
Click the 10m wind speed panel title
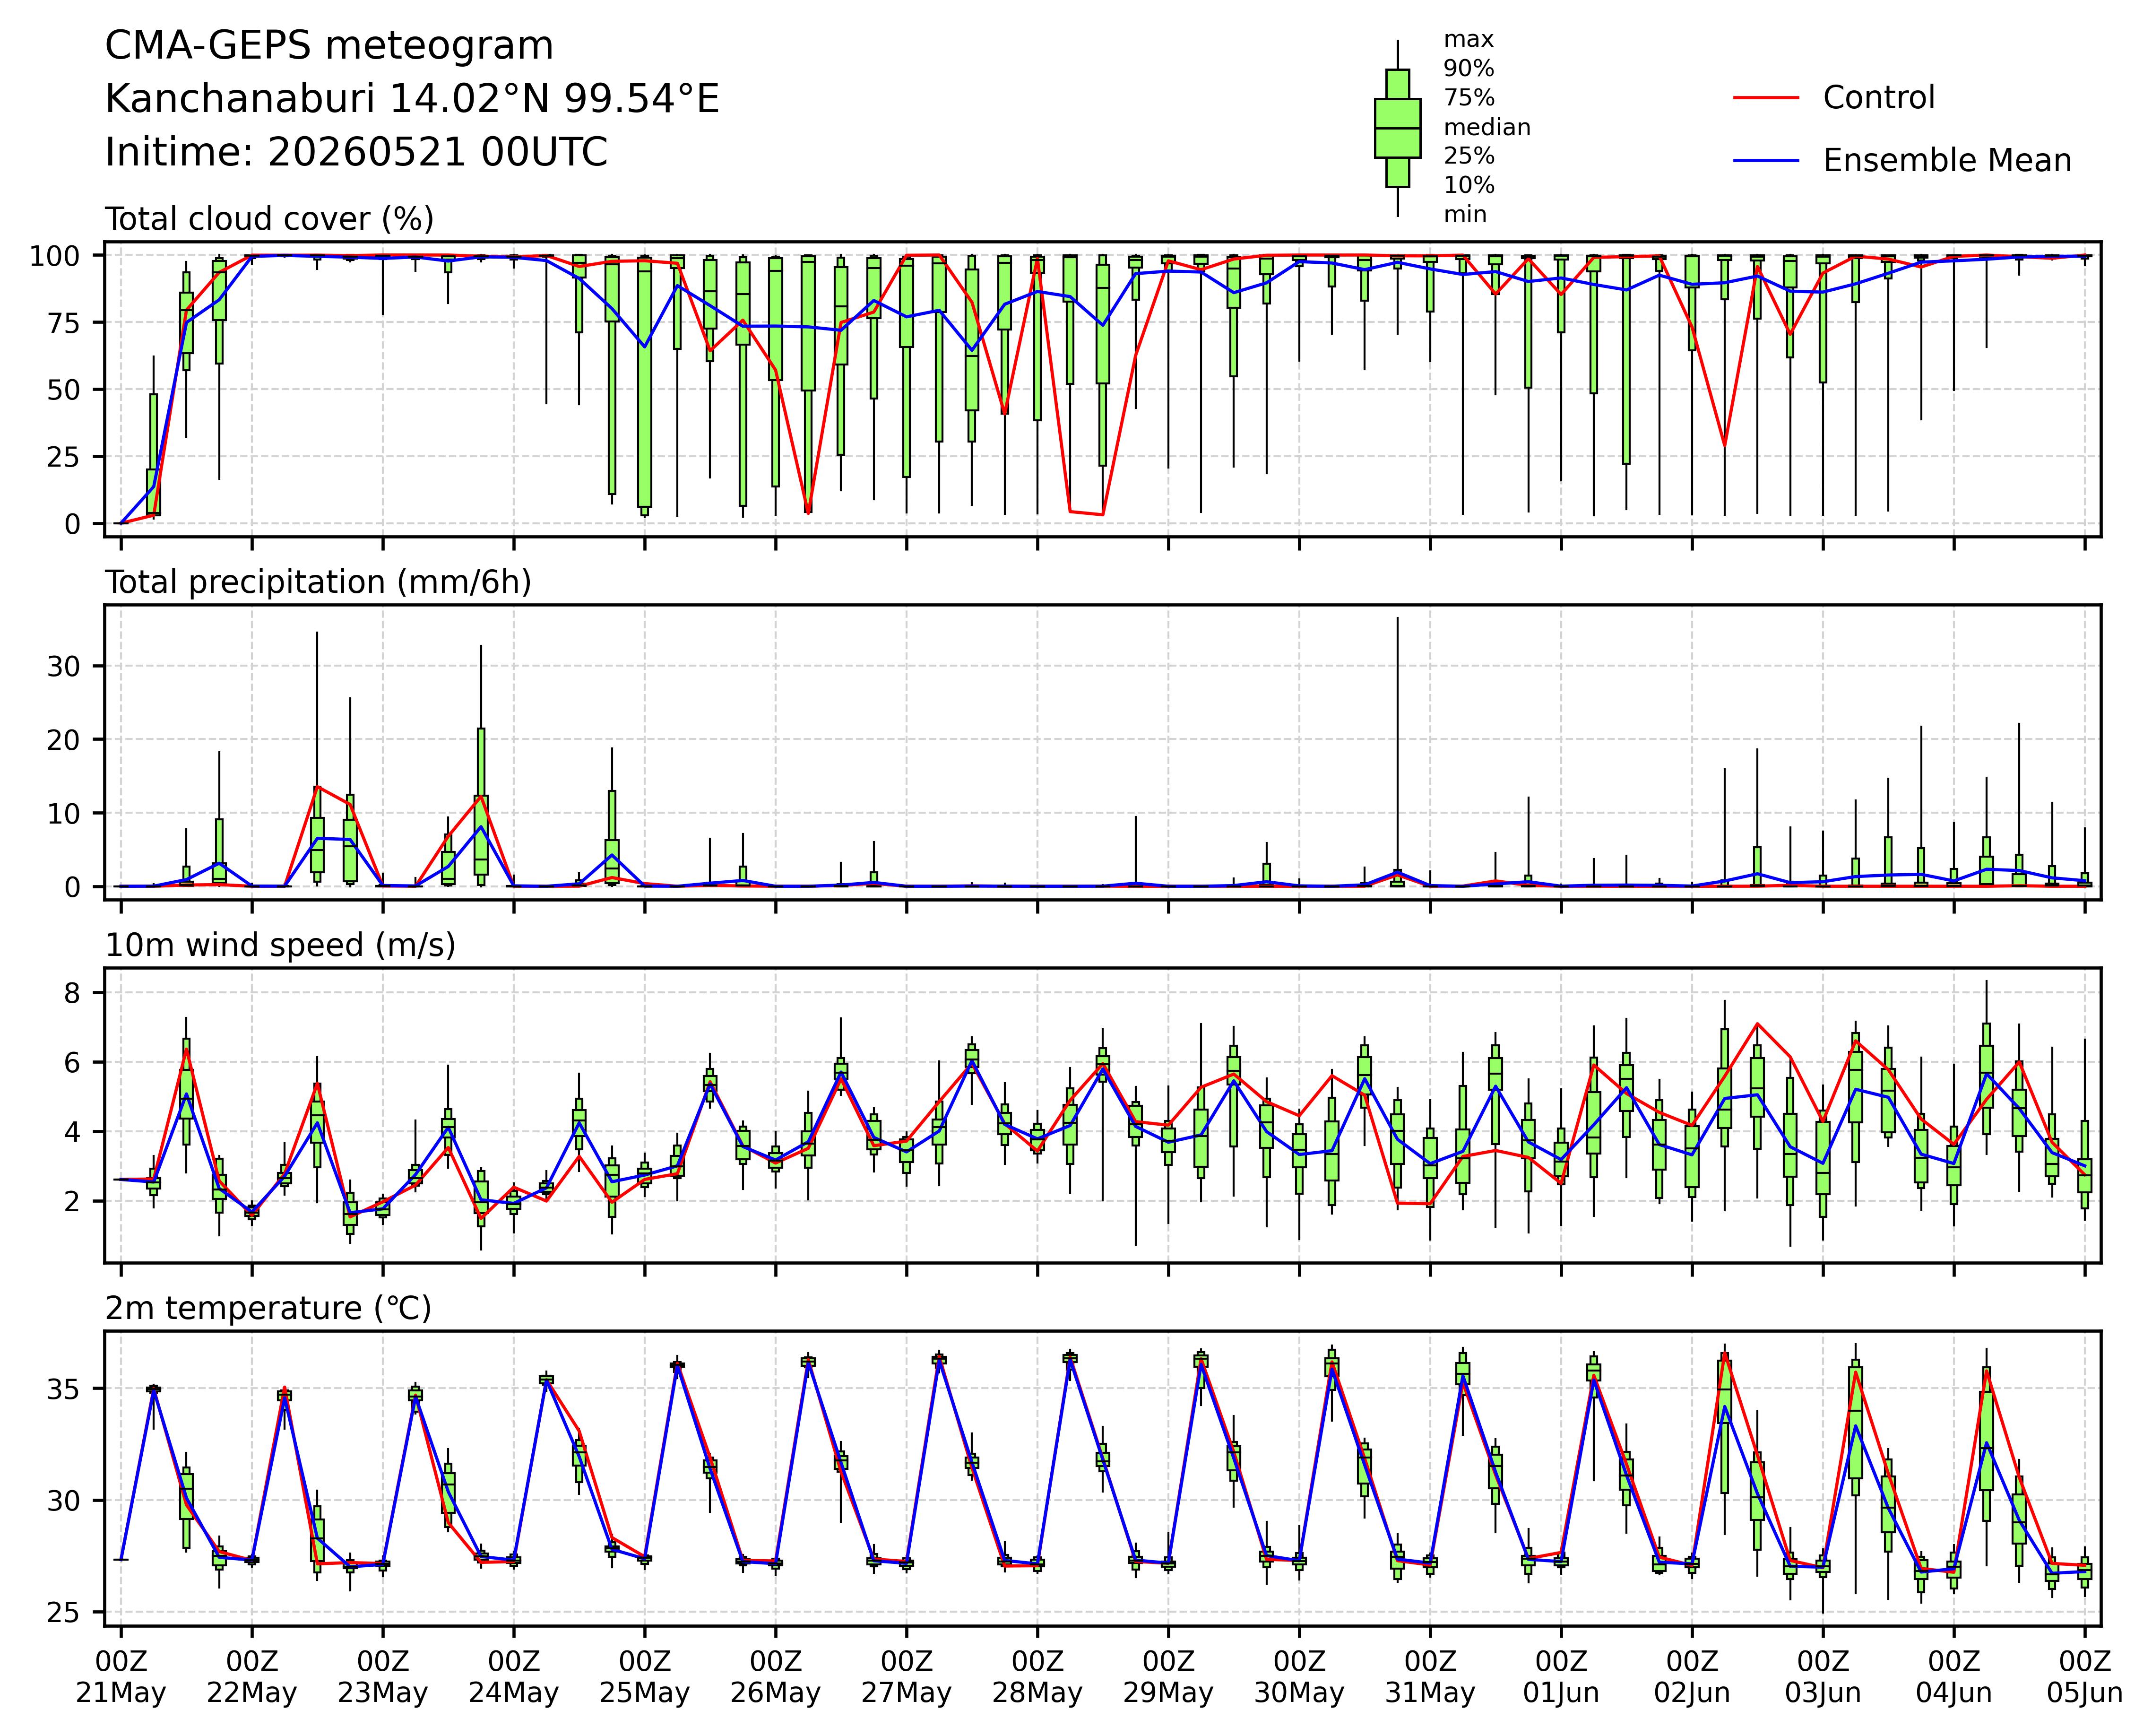(280, 945)
